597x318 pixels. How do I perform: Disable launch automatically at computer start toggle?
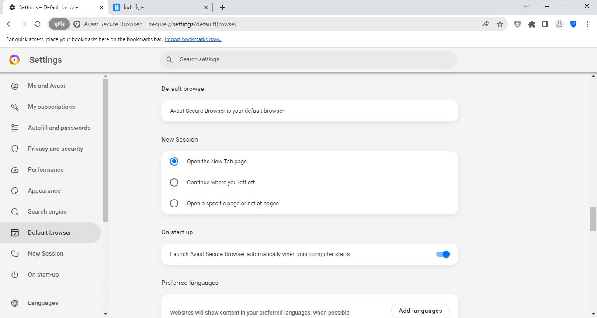tap(443, 254)
